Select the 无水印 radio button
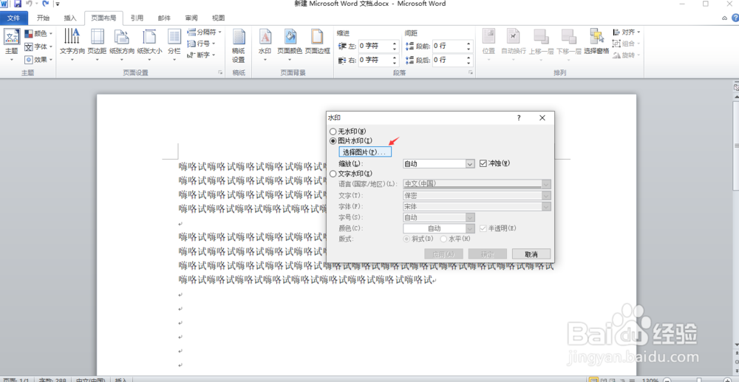Image resolution: width=739 pixels, height=382 pixels. pos(333,132)
